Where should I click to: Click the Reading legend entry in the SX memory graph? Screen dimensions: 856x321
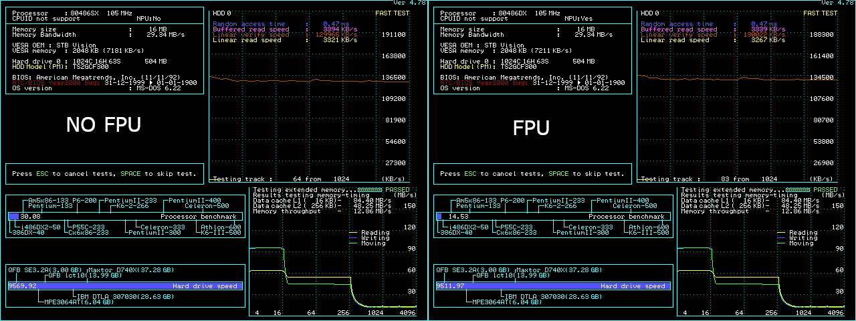(375, 233)
